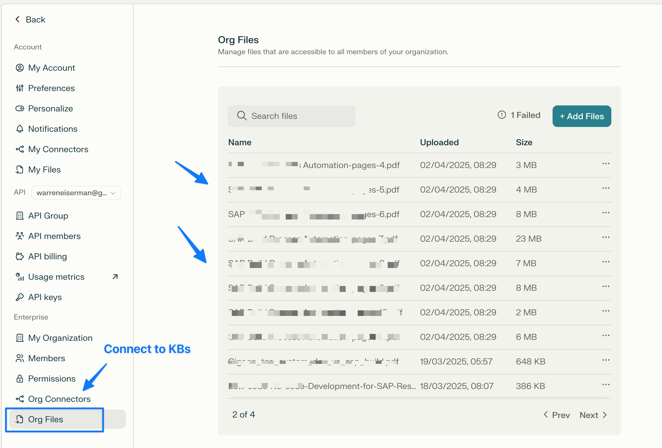Screen dimensions: 662x448
Task: Select the Automation-pages-4.pdf file name
Action: (314, 165)
